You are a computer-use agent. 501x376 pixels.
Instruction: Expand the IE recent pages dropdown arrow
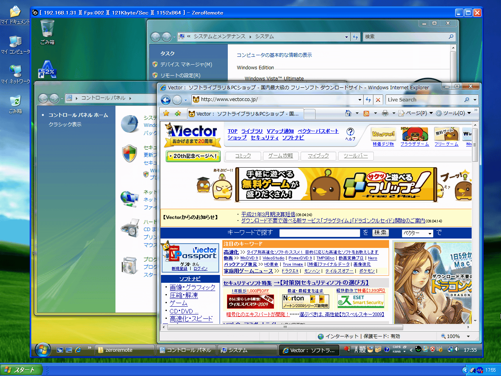186,100
